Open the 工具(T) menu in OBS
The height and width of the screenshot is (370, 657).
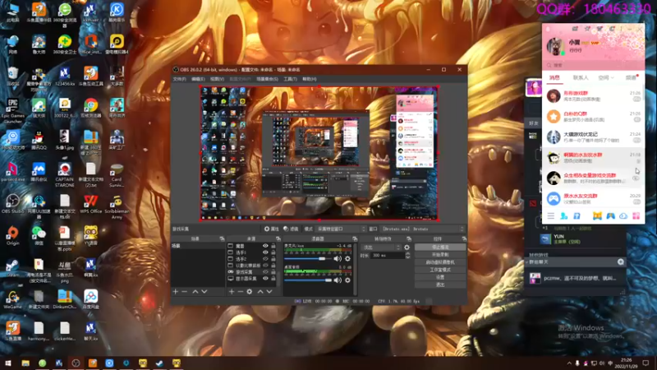(x=290, y=79)
